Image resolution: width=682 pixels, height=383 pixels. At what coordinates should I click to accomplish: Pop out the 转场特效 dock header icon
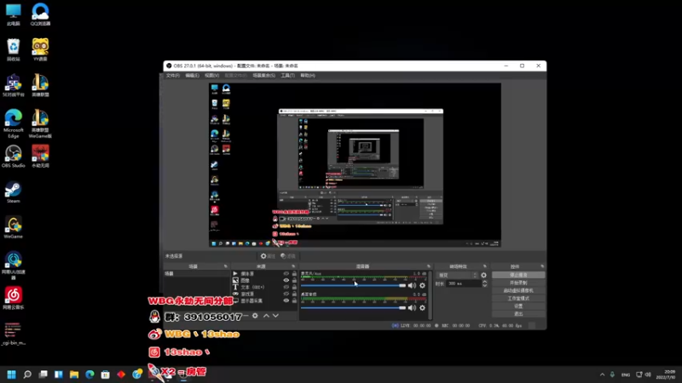click(x=484, y=266)
